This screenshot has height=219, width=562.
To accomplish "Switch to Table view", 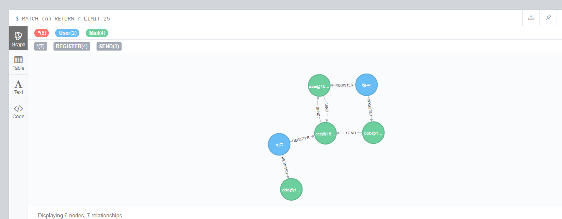I will (18, 63).
